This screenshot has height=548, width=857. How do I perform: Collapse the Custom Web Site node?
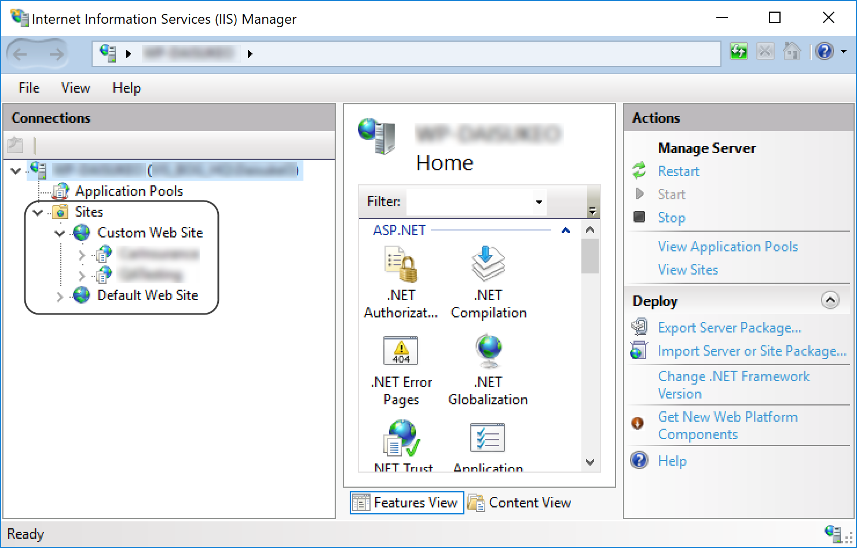pos(60,233)
